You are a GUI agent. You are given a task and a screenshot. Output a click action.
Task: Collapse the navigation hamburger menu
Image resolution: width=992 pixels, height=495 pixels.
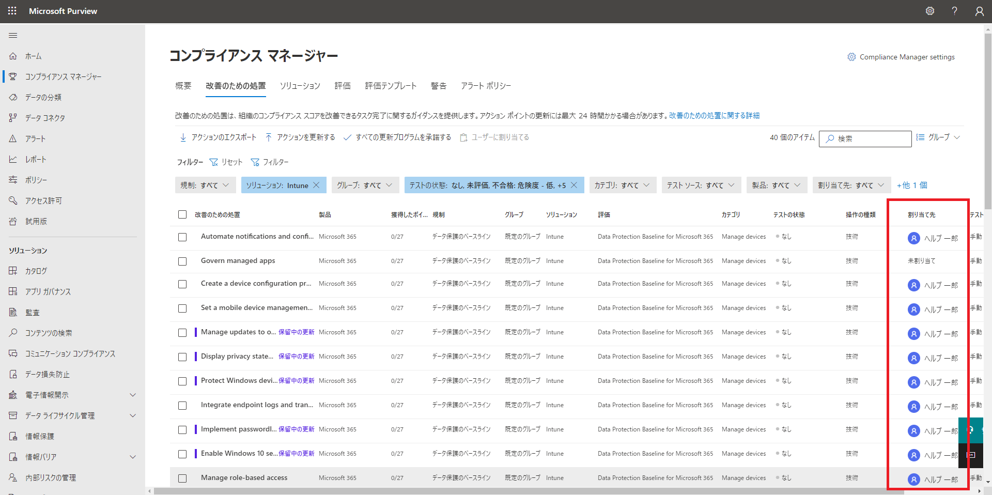tap(13, 35)
